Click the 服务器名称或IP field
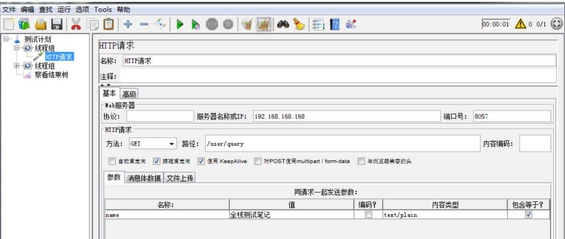 [346, 116]
